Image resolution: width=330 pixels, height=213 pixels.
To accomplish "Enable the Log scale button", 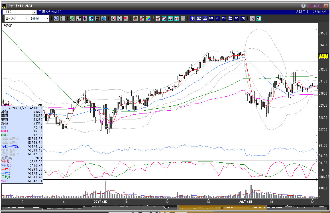I will (x=252, y=18).
